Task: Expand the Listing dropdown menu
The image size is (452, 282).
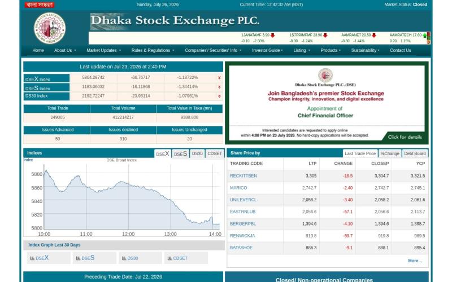Action: coord(302,50)
